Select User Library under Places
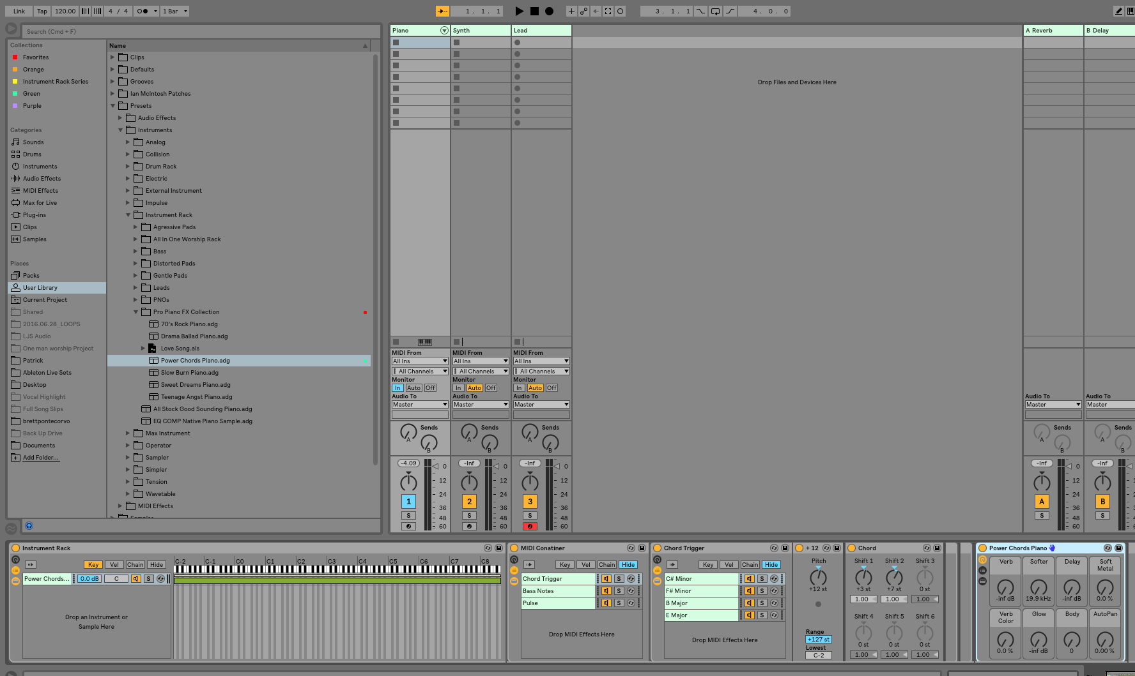Image resolution: width=1135 pixels, height=676 pixels. click(57, 288)
